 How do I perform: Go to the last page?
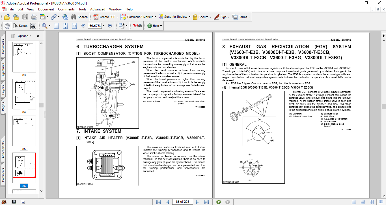(x=206, y=202)
